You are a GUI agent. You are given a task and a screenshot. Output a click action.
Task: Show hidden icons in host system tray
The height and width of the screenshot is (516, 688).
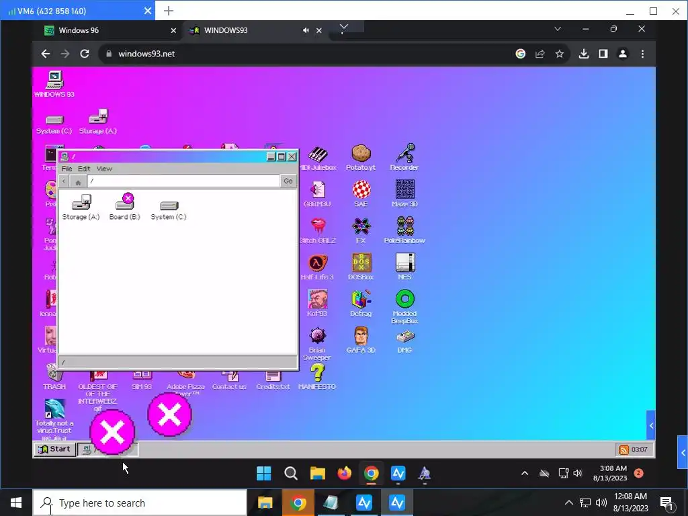tap(568, 503)
